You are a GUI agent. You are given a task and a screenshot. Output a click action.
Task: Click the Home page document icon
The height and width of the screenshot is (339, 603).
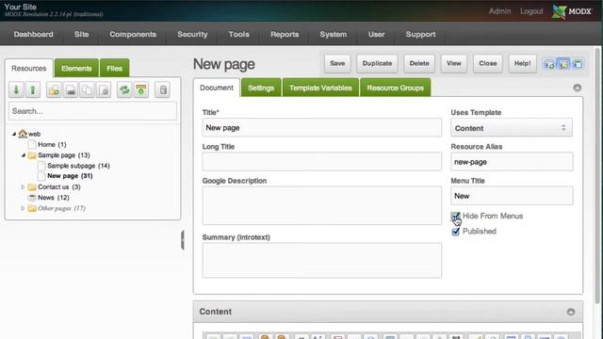[32, 144]
